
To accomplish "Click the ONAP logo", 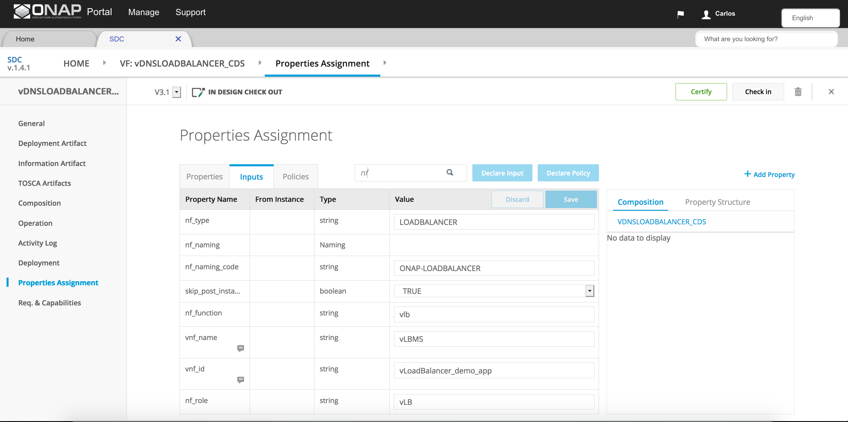I will point(47,12).
